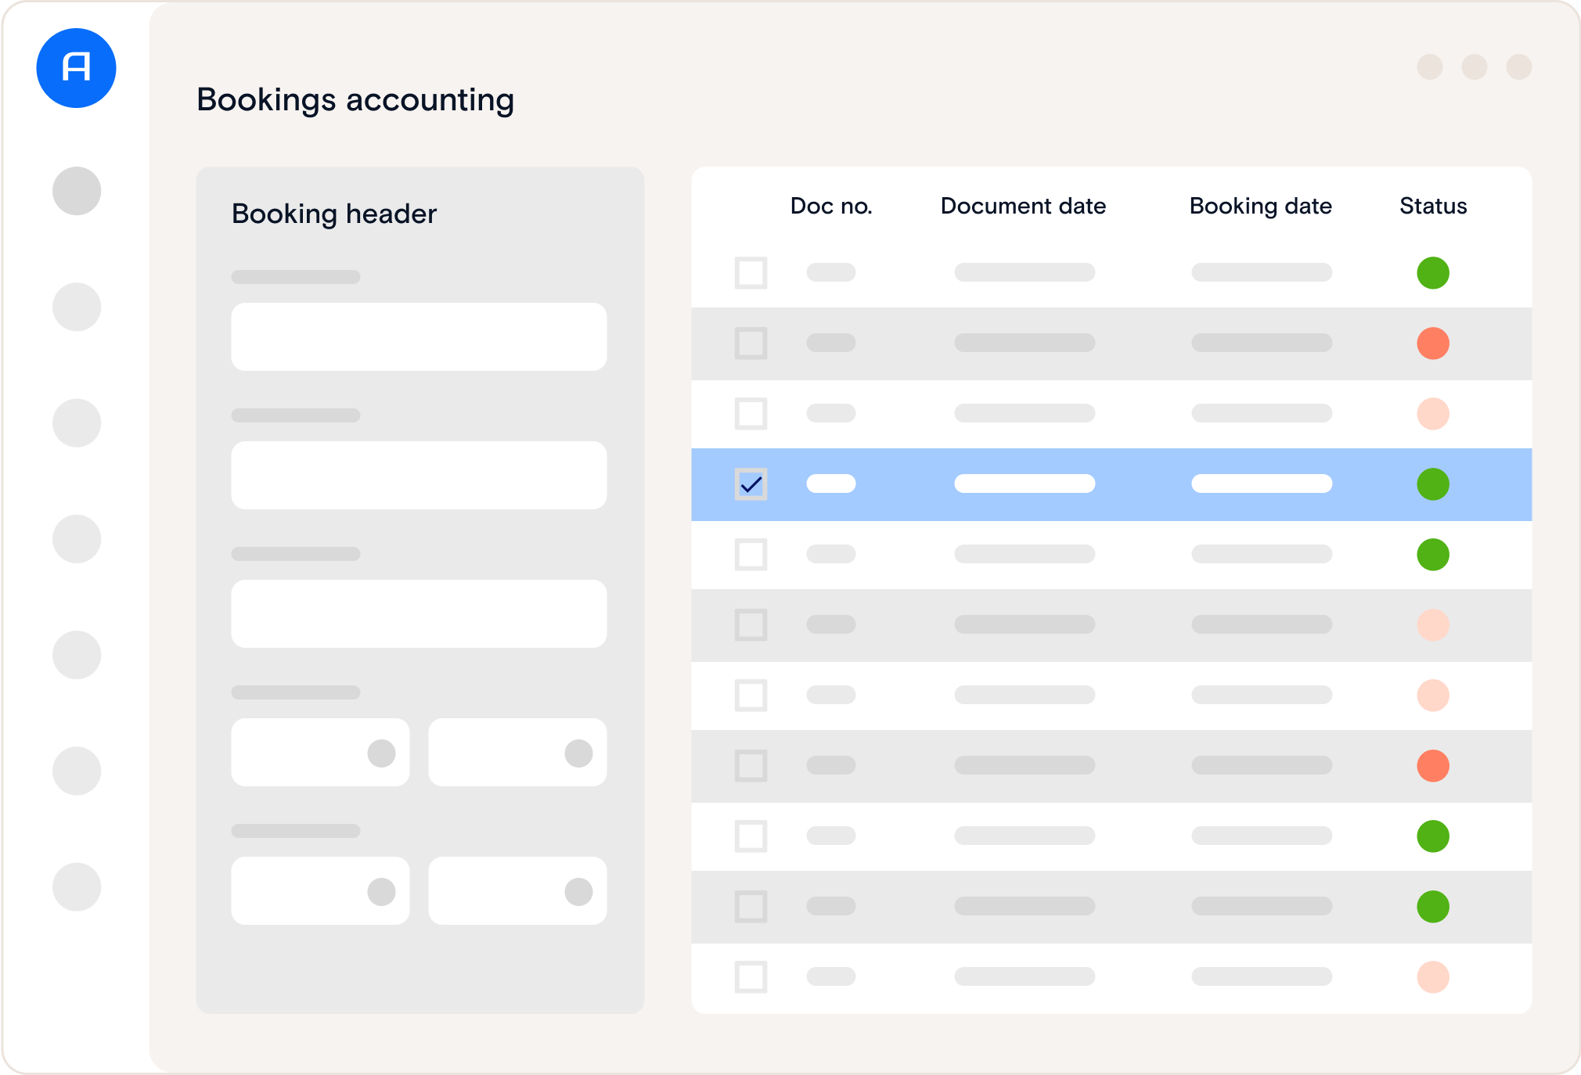Sort by the Doc no. column header

point(830,206)
